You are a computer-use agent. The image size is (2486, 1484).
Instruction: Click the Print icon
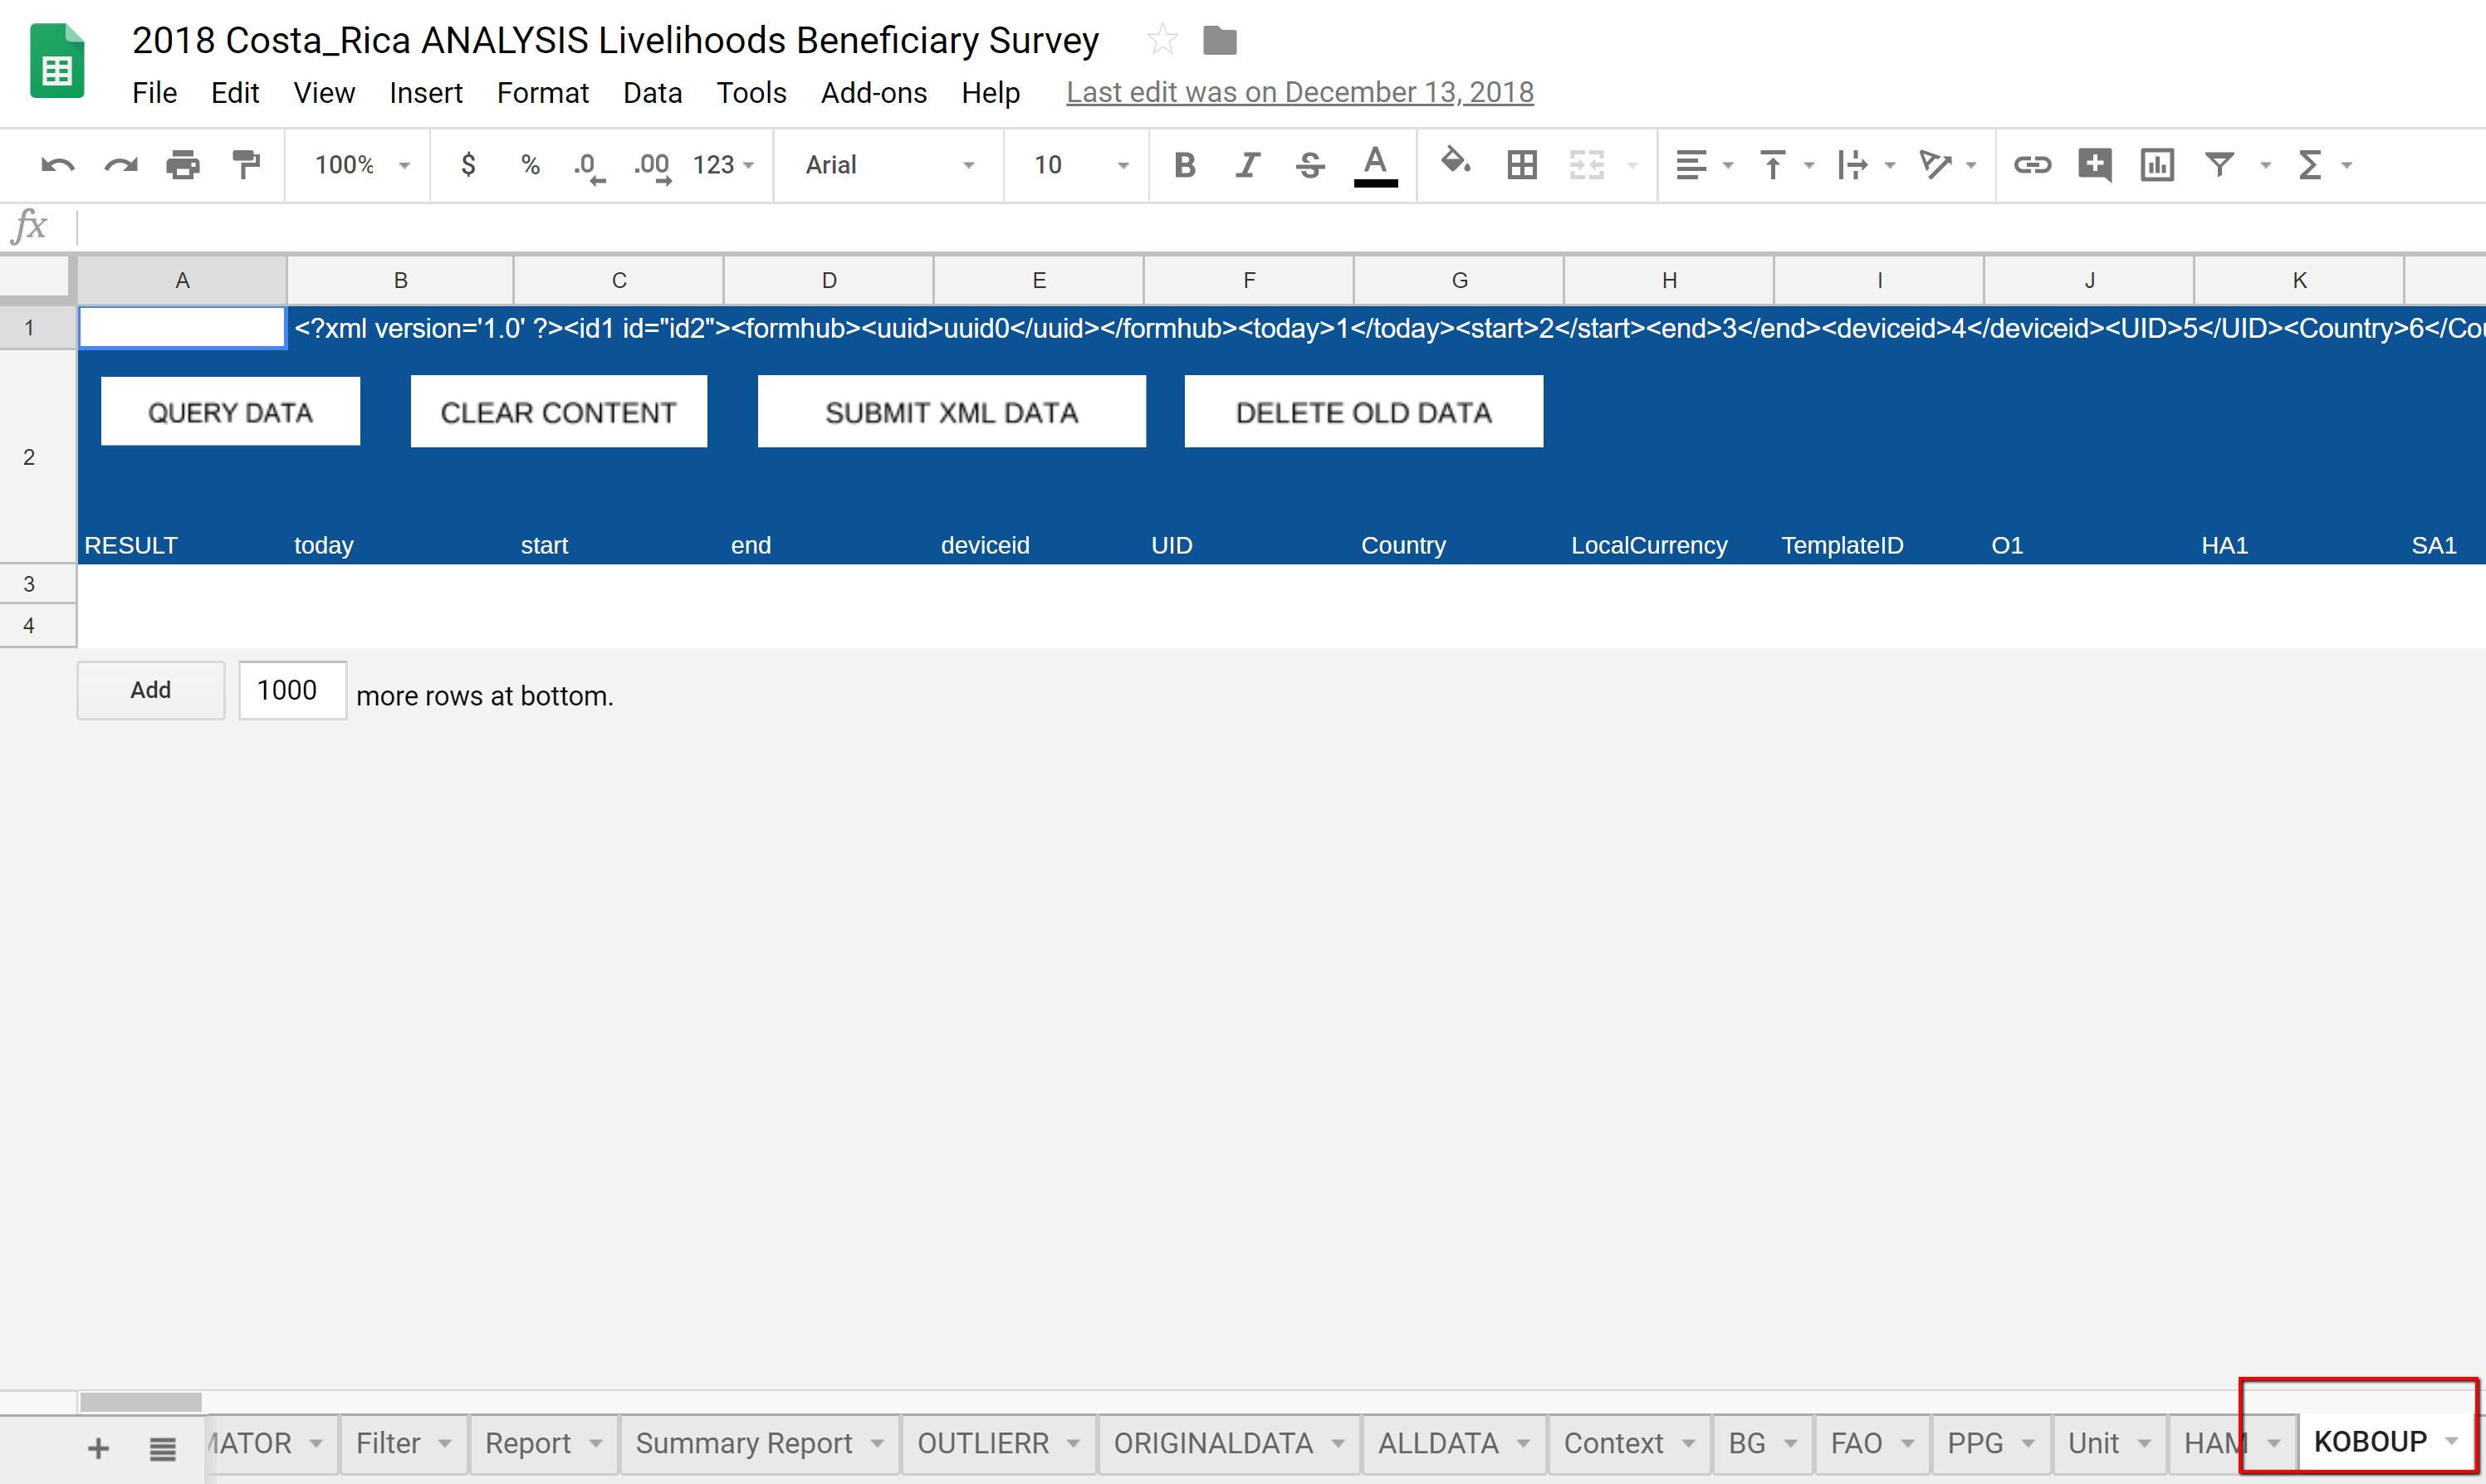(x=183, y=165)
